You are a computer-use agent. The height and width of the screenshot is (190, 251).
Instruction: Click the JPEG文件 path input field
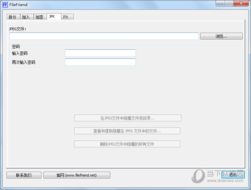[104, 36]
